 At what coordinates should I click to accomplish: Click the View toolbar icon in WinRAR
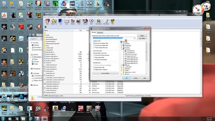67,22
